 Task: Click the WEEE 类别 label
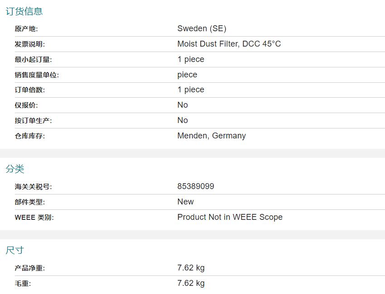tap(34, 218)
